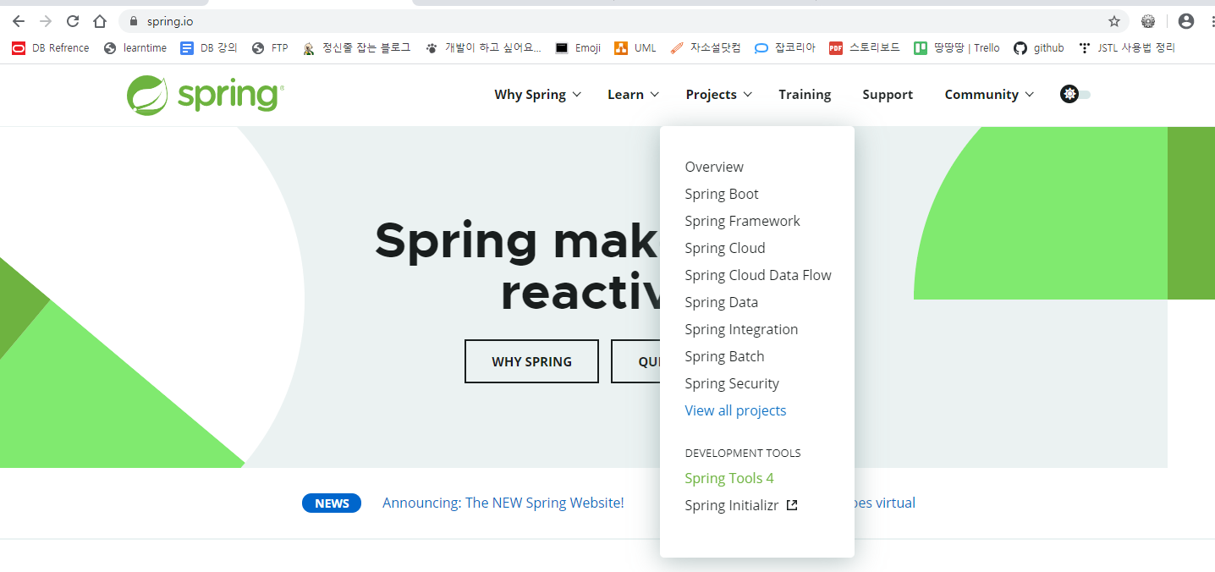
Task: Open Spring Tools 4
Action: (x=729, y=478)
